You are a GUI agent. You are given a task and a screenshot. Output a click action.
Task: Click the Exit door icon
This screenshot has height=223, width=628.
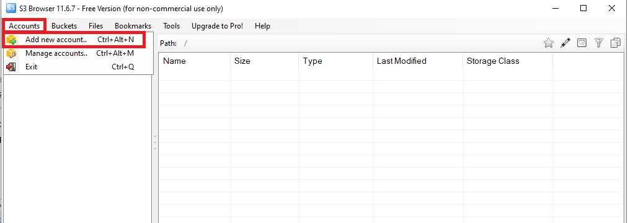(11, 67)
